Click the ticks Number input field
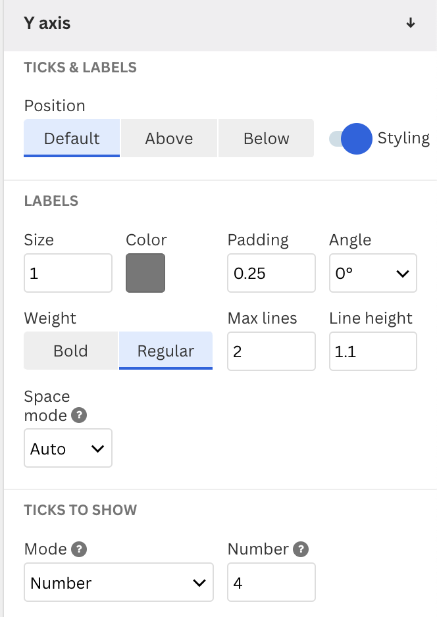The height and width of the screenshot is (617, 437). pos(271,582)
